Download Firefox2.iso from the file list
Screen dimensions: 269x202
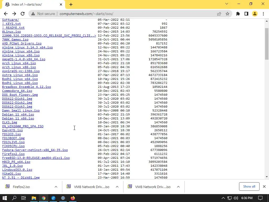click(x=13, y=154)
